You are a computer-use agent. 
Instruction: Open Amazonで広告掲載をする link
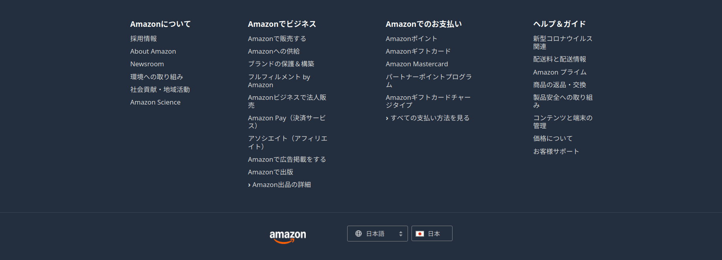pyautogui.click(x=287, y=159)
